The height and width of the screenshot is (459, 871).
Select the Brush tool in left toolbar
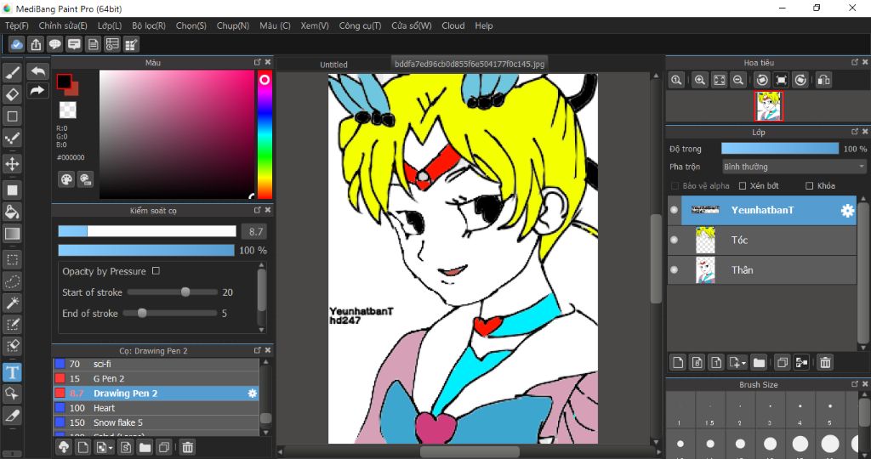pos(12,73)
